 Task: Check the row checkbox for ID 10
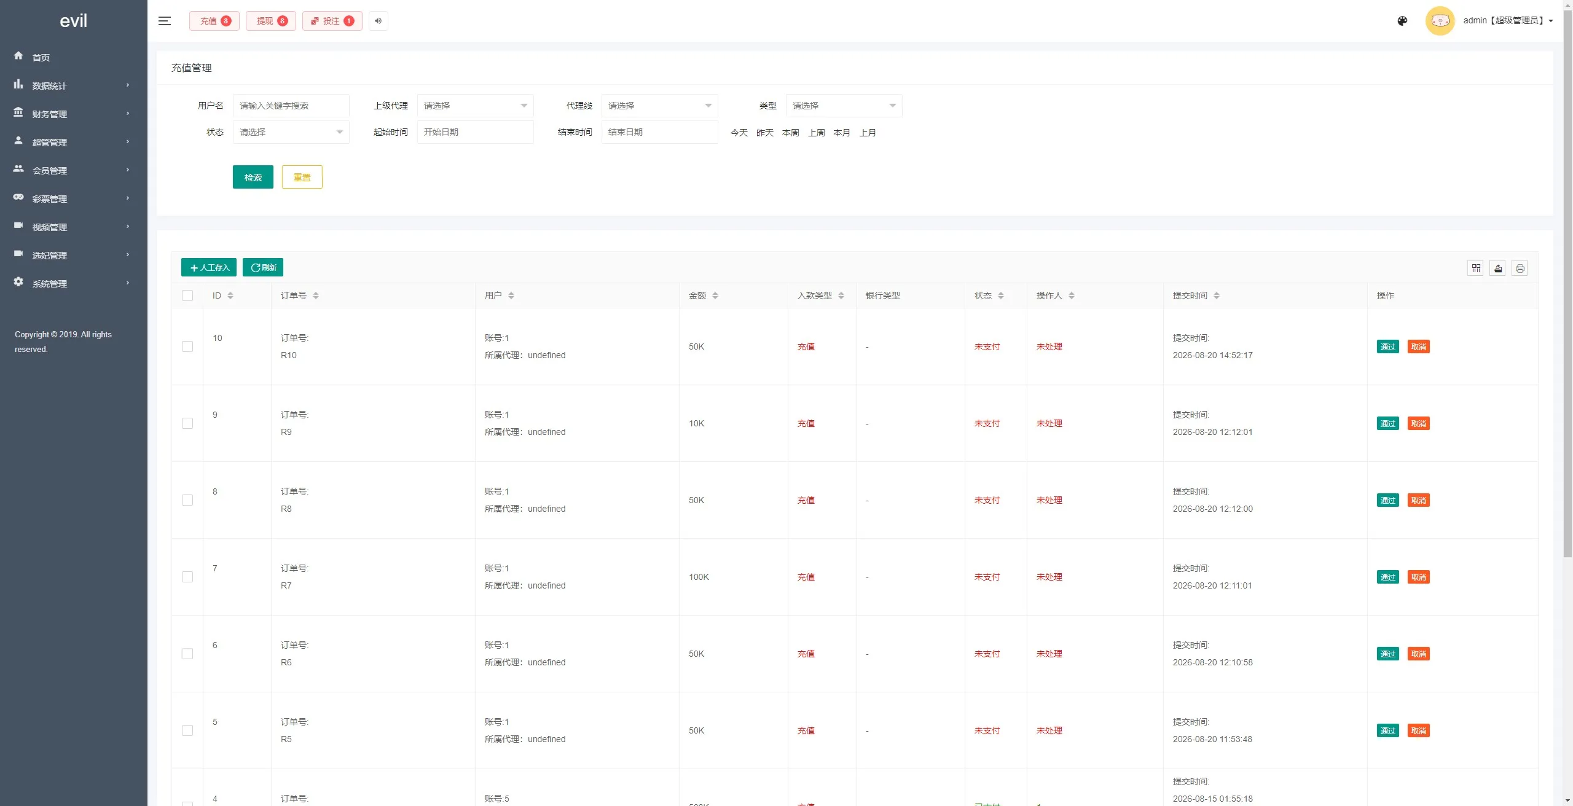coord(187,346)
